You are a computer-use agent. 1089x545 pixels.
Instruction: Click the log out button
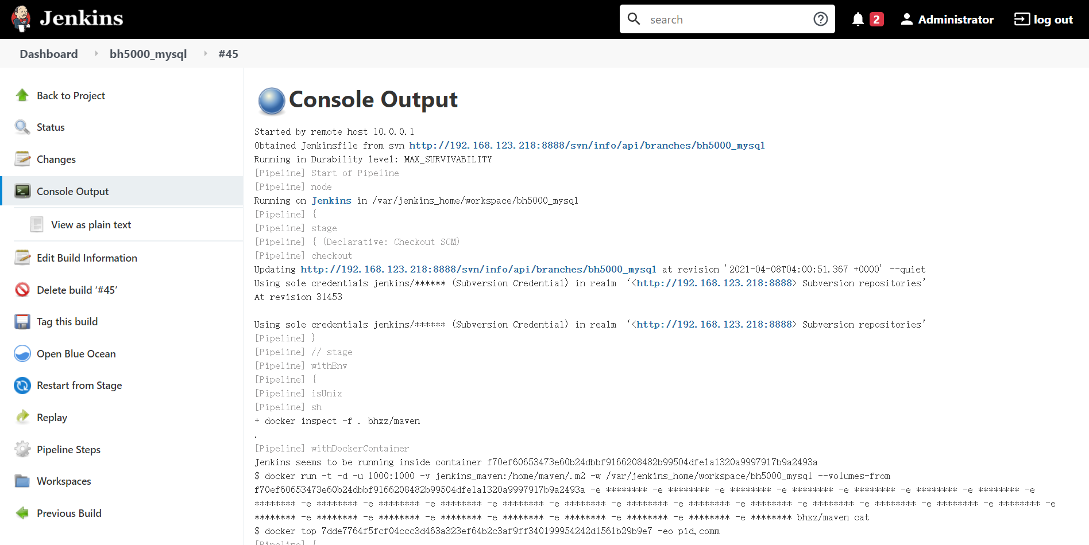click(1044, 20)
